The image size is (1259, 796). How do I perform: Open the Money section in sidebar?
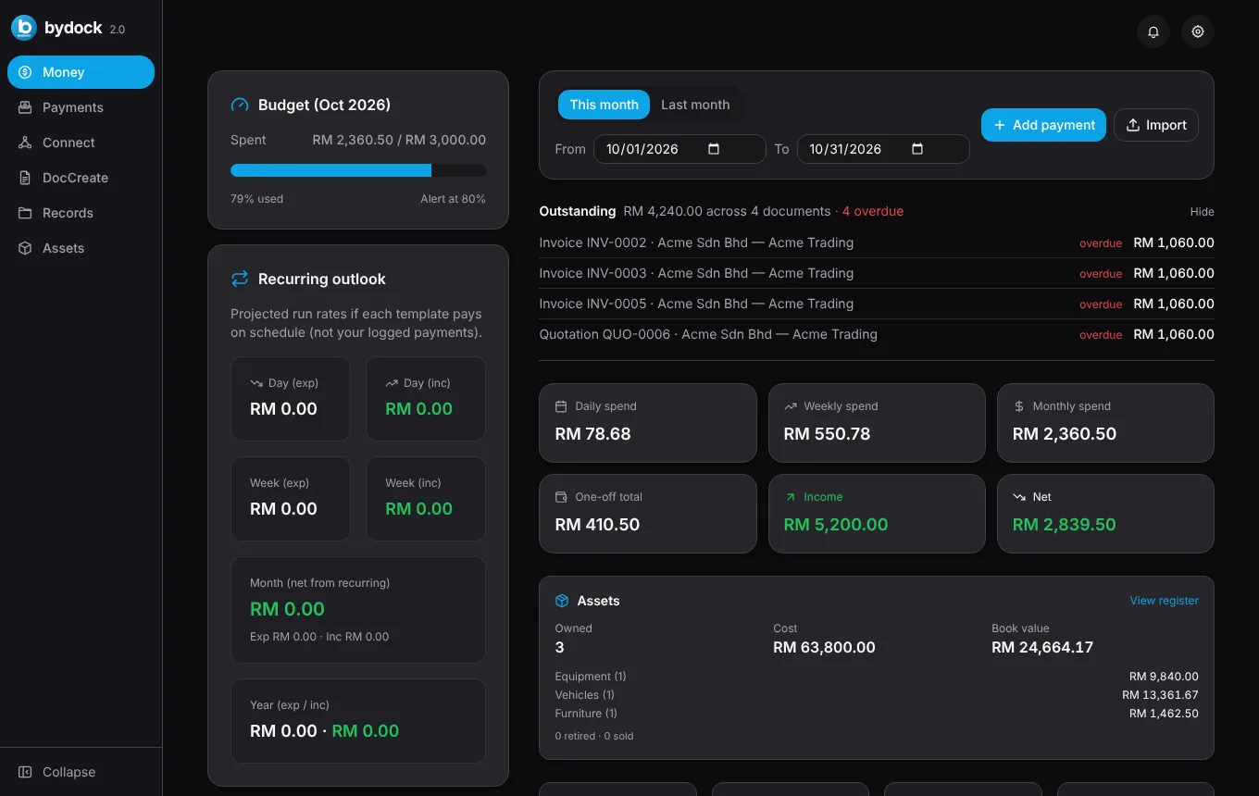pyautogui.click(x=81, y=72)
